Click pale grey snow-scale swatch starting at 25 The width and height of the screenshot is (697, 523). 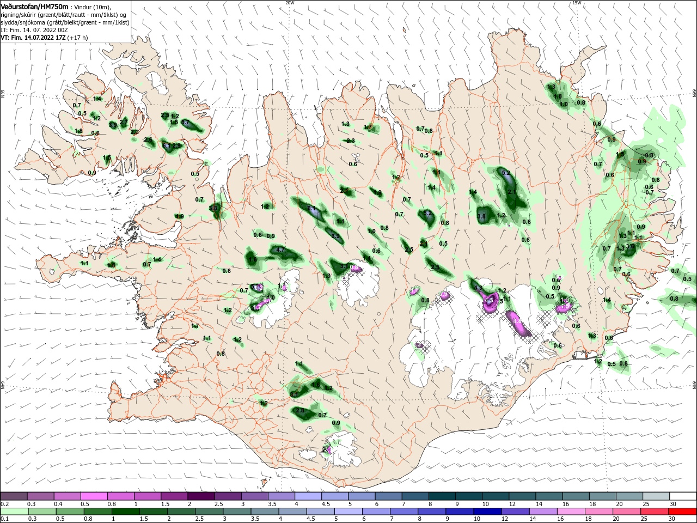click(x=656, y=496)
